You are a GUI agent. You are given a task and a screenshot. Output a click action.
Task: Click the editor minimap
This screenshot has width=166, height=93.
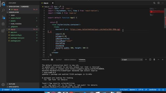(157, 12)
